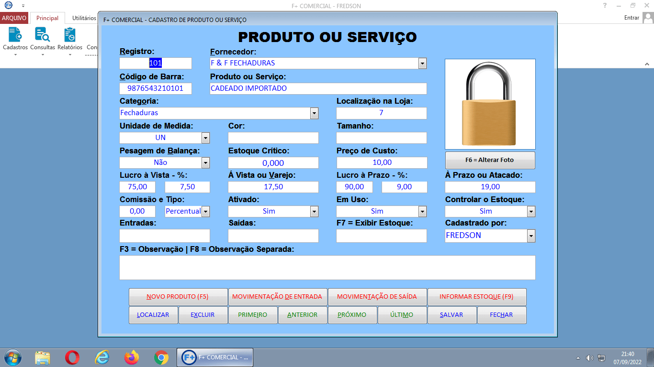The height and width of the screenshot is (367, 654).
Task: Expand the Fornecedor dropdown
Action: [x=422, y=63]
